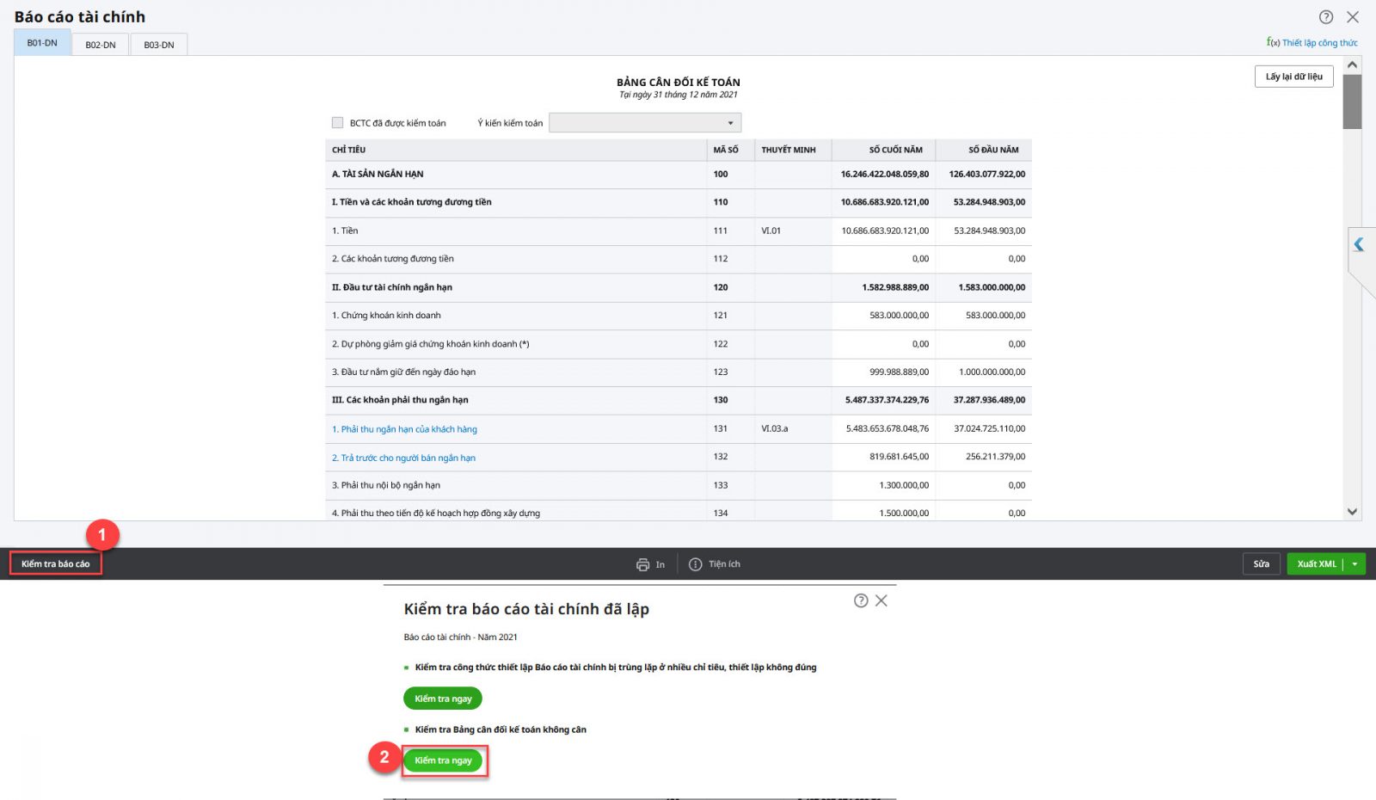The height and width of the screenshot is (800, 1376).
Task: Tick the BCTC đã được kiểm toán checkbox
Action: (x=338, y=123)
